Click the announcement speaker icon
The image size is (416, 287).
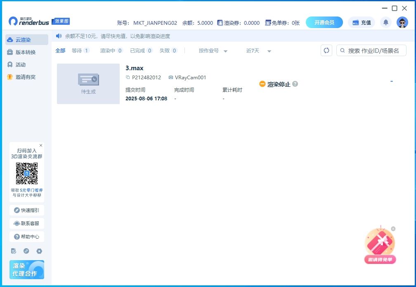point(59,36)
